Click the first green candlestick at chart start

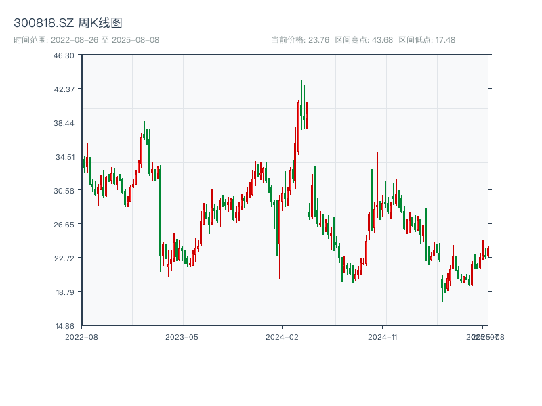pyautogui.click(x=81, y=128)
